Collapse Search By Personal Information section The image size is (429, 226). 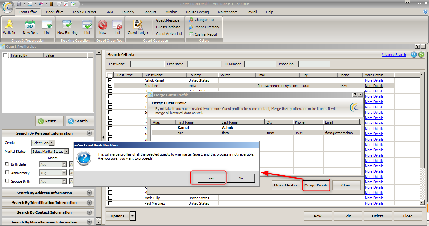coord(90,133)
